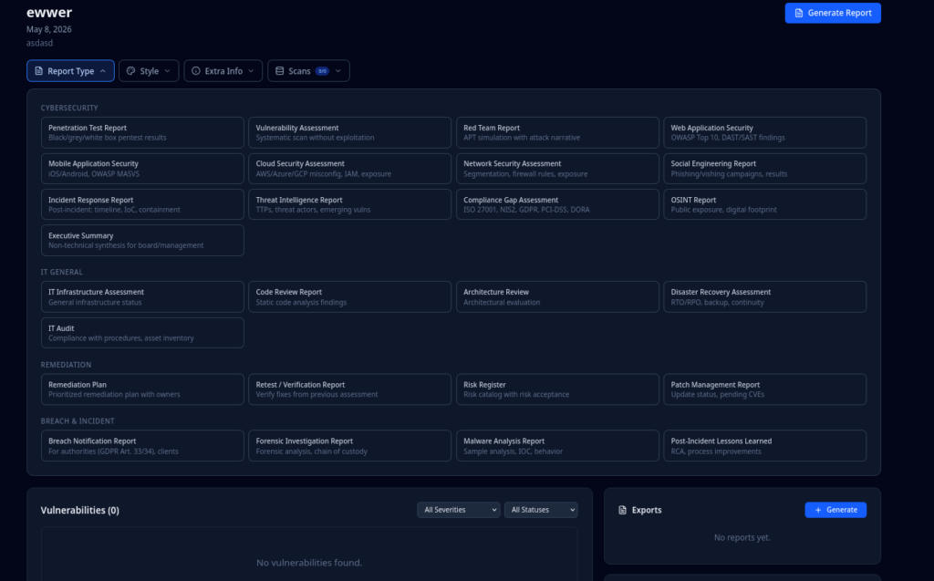Click the info icon on Extra Info

pos(196,71)
